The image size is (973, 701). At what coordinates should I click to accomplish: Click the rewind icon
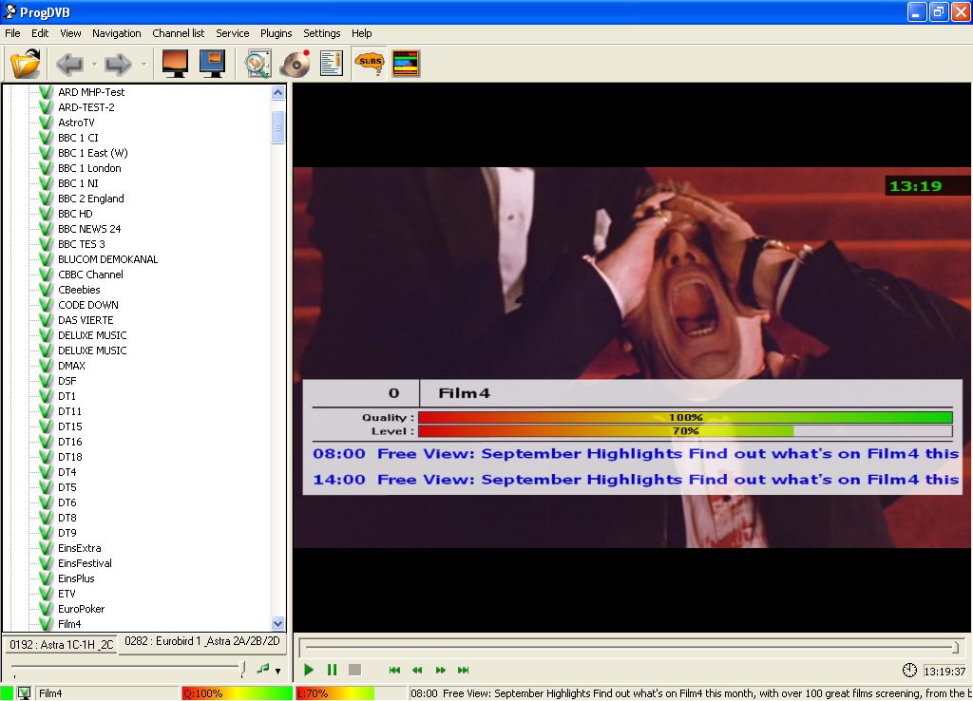point(417,670)
